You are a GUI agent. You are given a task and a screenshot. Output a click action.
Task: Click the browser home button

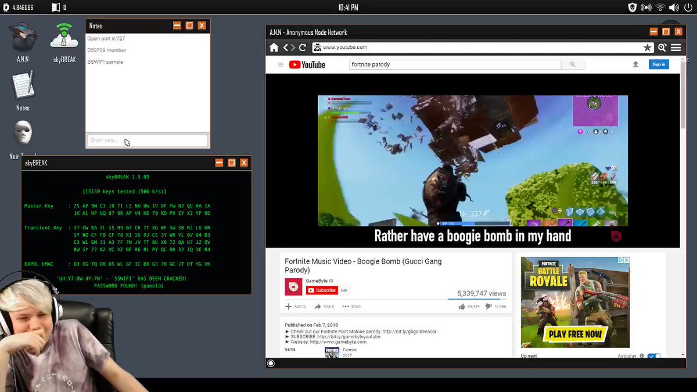tap(274, 48)
